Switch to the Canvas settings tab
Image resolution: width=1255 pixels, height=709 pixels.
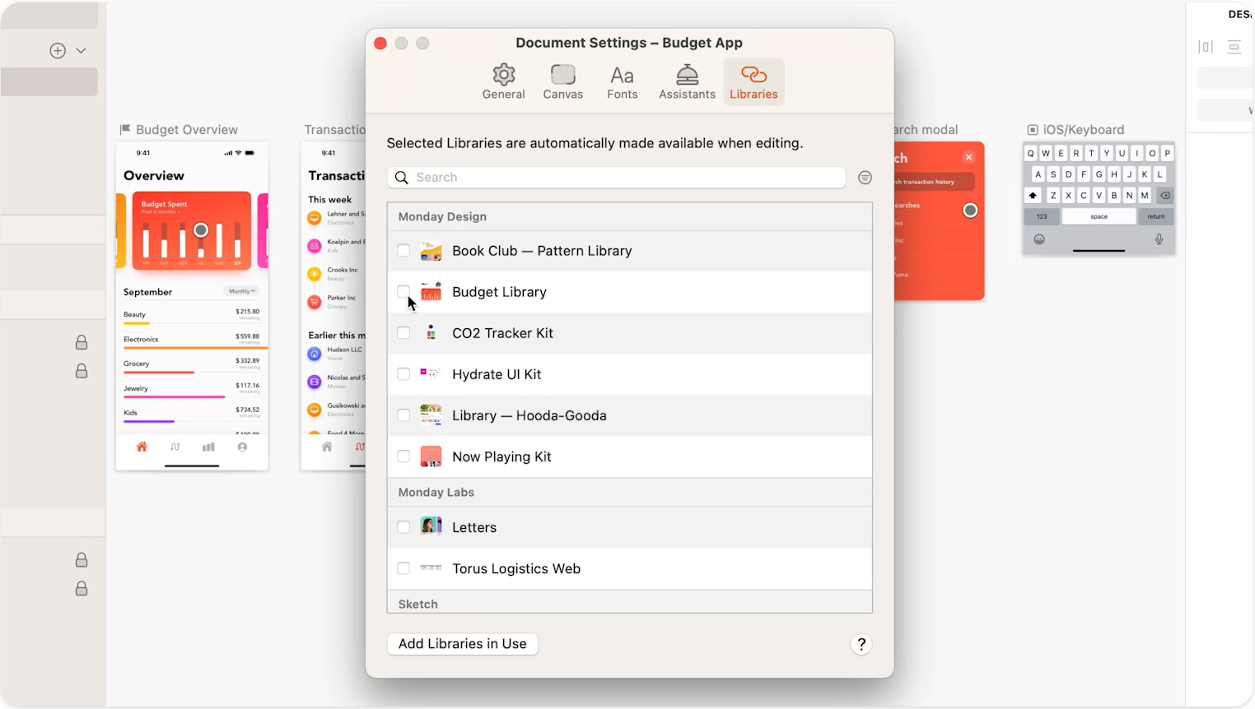pos(562,82)
